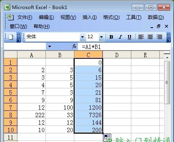This screenshot has width=174, height=142.
Task: Click the Excel logo in title bar
Action: pyautogui.click(x=7, y=7)
